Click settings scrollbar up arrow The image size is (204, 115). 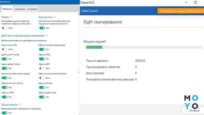click(79, 14)
